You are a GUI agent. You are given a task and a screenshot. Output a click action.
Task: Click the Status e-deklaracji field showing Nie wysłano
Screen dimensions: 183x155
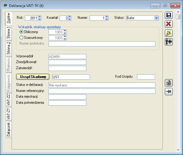pos(102,85)
